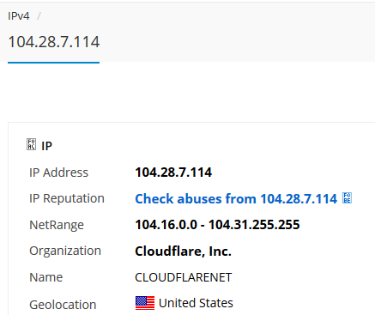The image size is (375, 315).
Task: Click the external link icon after abuse link
Action: point(347,198)
